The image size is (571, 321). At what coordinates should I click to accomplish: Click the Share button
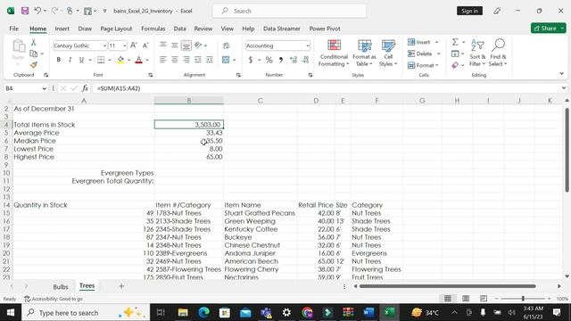(545, 28)
